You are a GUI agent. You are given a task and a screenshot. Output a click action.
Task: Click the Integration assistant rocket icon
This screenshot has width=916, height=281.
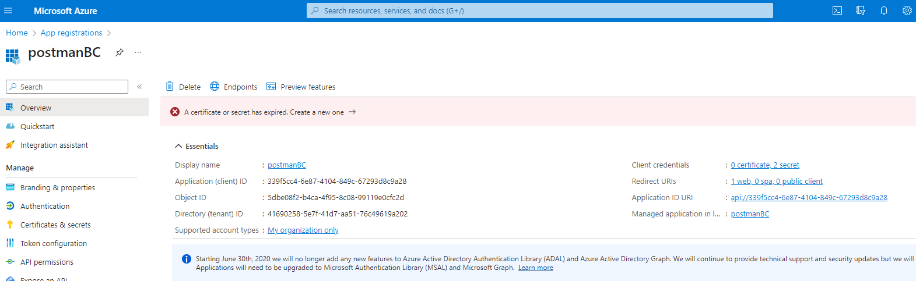(x=10, y=145)
